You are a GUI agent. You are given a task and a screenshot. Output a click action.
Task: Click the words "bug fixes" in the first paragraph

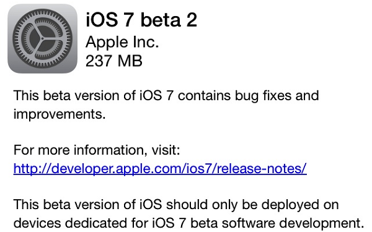tap(263, 96)
